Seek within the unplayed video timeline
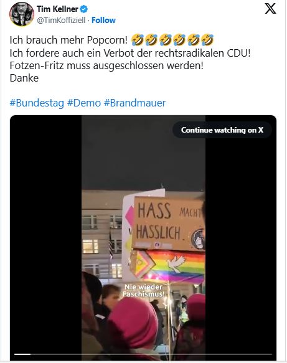 click(x=151, y=354)
